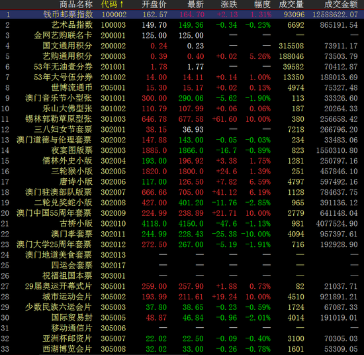The width and height of the screenshot is (364, 355).
Task: Click the 夜宴图版票 row
Action: pos(182,150)
